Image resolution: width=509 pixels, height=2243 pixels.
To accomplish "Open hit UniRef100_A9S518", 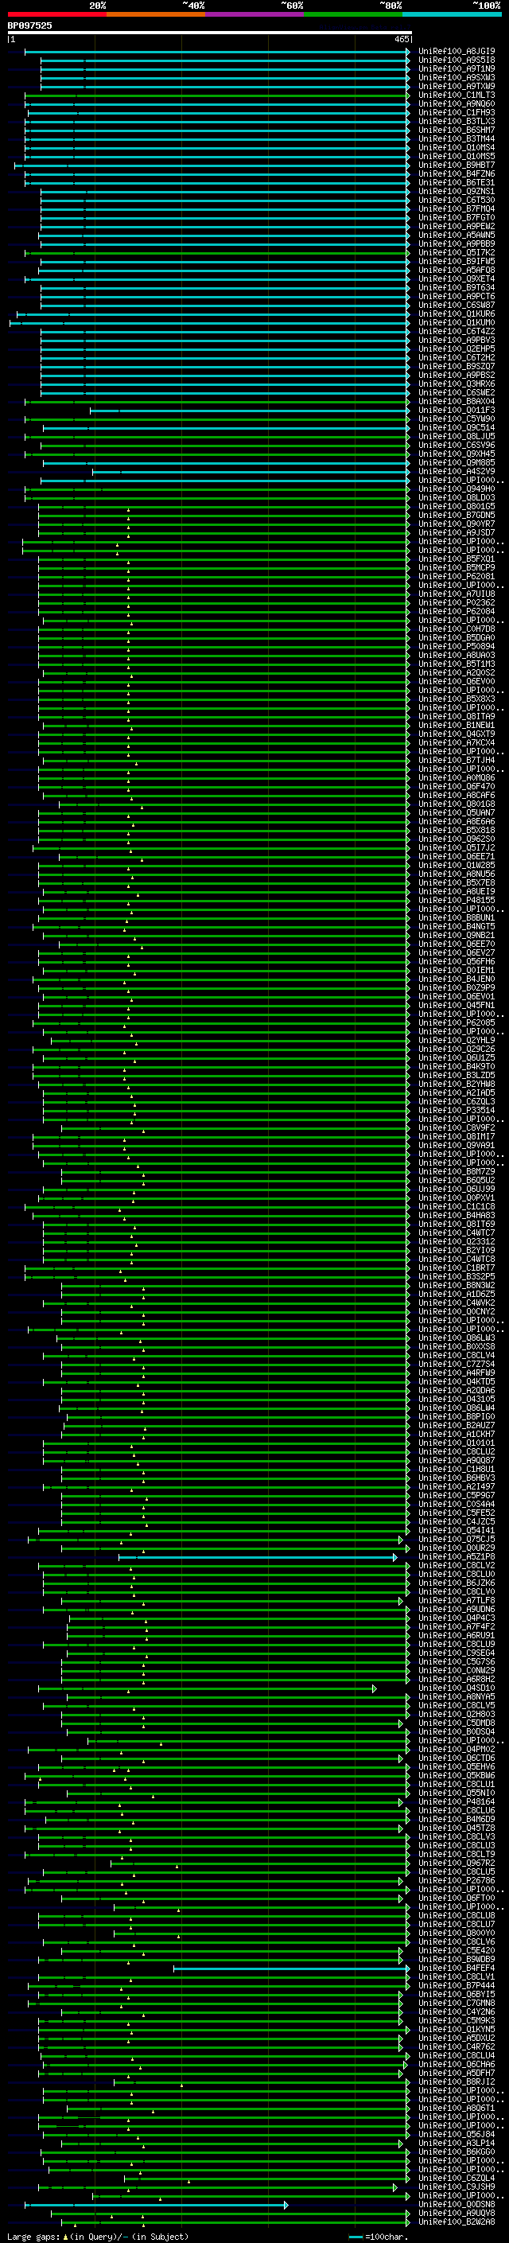I will [x=457, y=60].
